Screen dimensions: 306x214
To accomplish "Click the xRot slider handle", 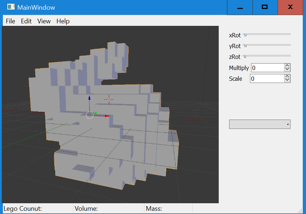I will (x=245, y=35).
